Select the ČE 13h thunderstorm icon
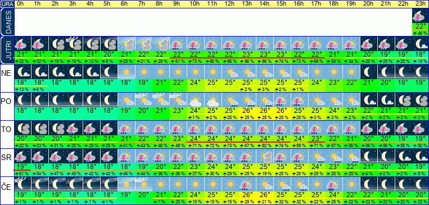Viewport: 429px width, 205px height. (247, 183)
